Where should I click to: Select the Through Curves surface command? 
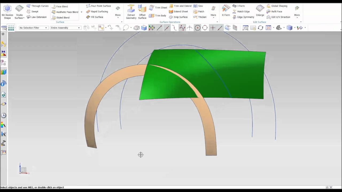click(37, 6)
